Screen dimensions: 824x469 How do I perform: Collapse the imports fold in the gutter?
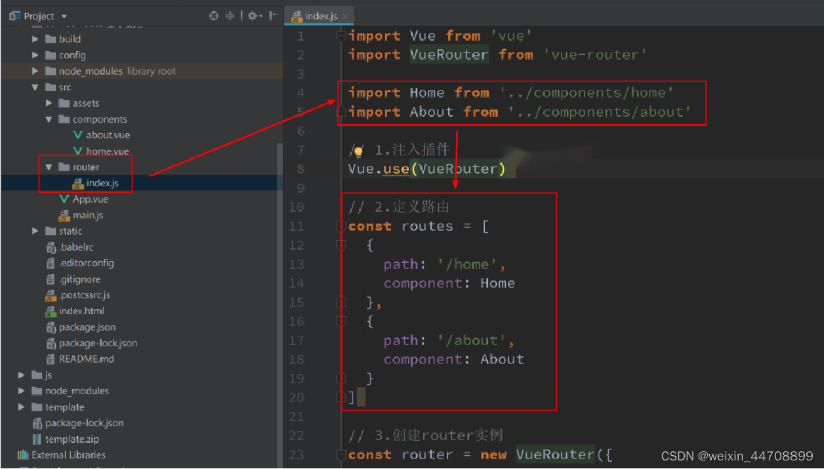coord(340,35)
